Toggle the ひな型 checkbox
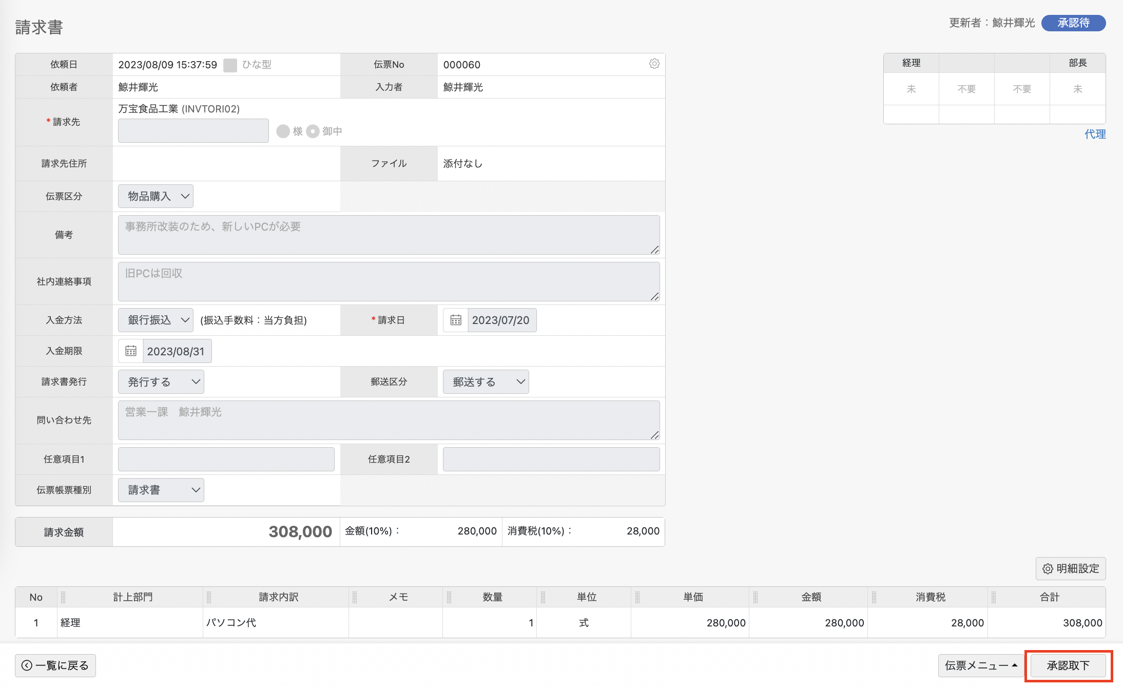 [x=230, y=65]
